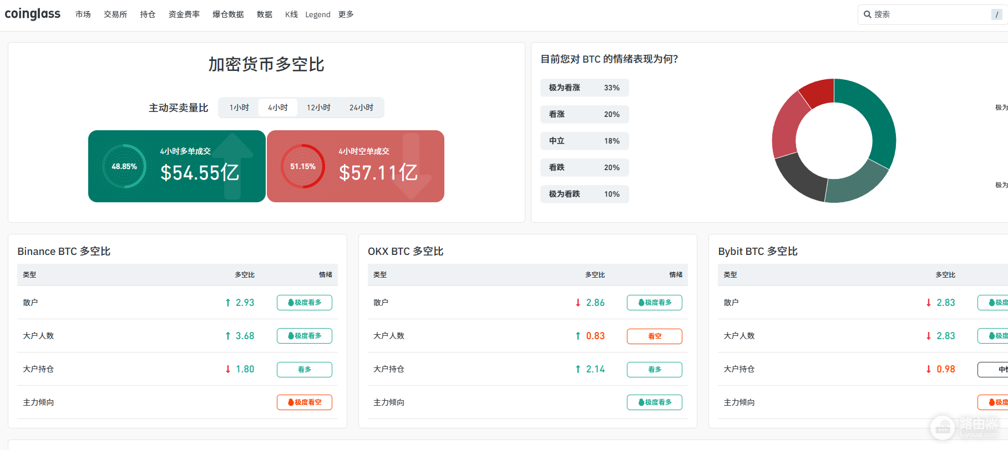Click up arrow beside OKX 2.14
The image size is (1008, 450).
click(x=578, y=369)
